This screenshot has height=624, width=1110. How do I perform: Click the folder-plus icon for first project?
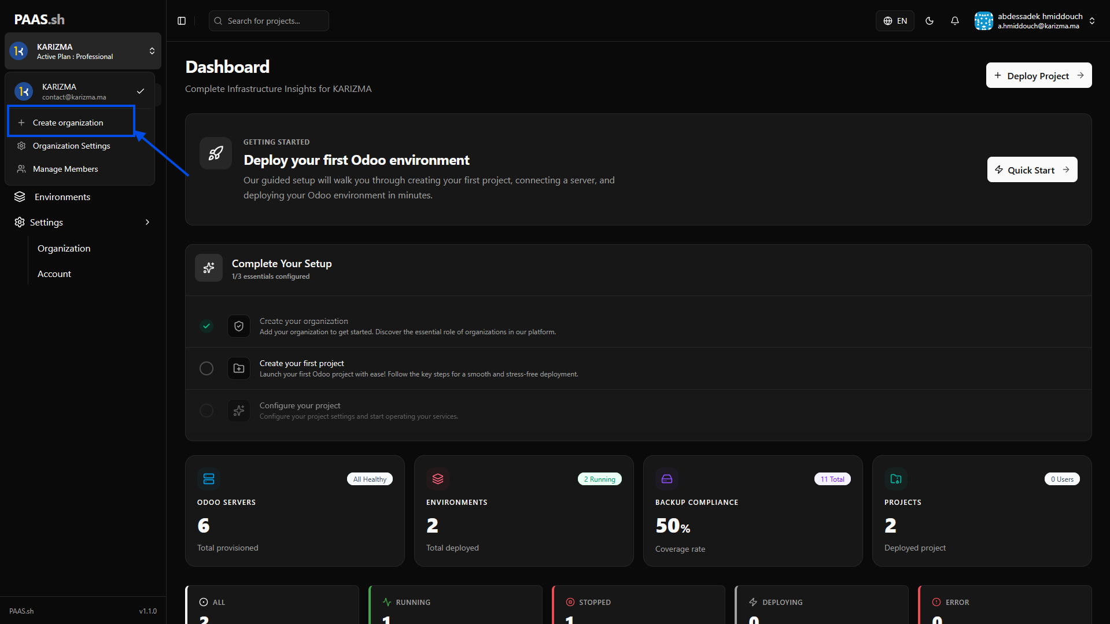tap(239, 368)
